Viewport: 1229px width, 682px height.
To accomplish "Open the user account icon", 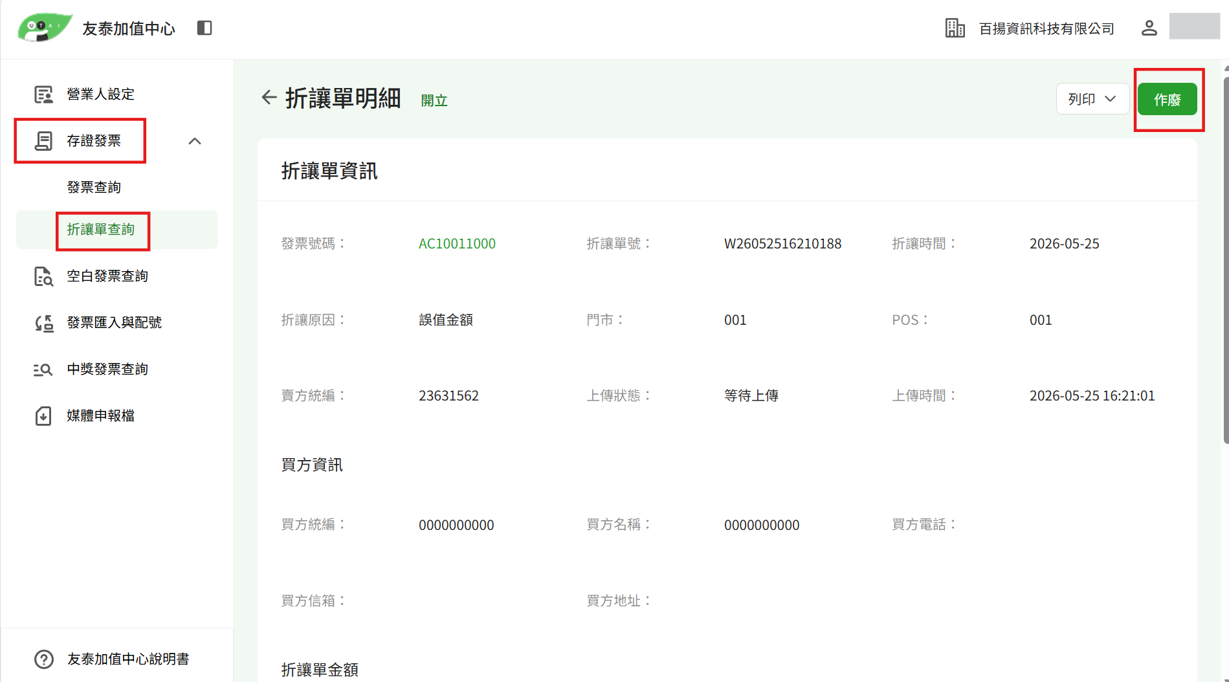I will click(x=1149, y=28).
